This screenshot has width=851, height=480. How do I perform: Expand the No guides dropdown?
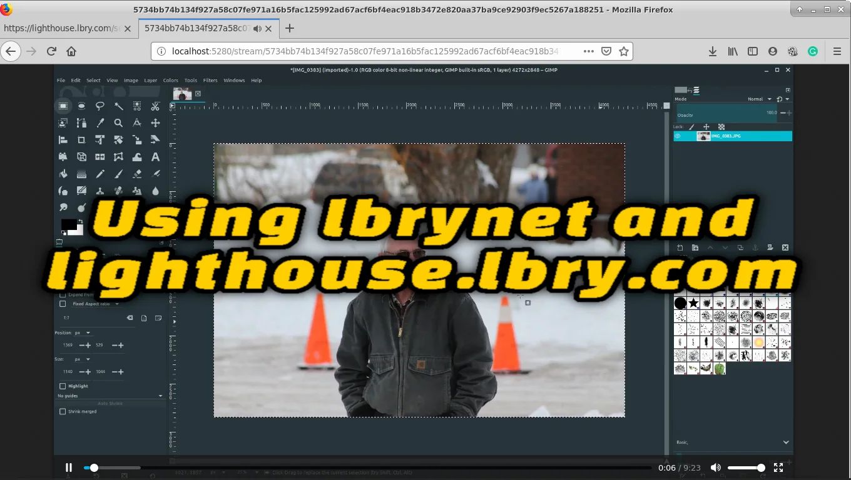110,396
